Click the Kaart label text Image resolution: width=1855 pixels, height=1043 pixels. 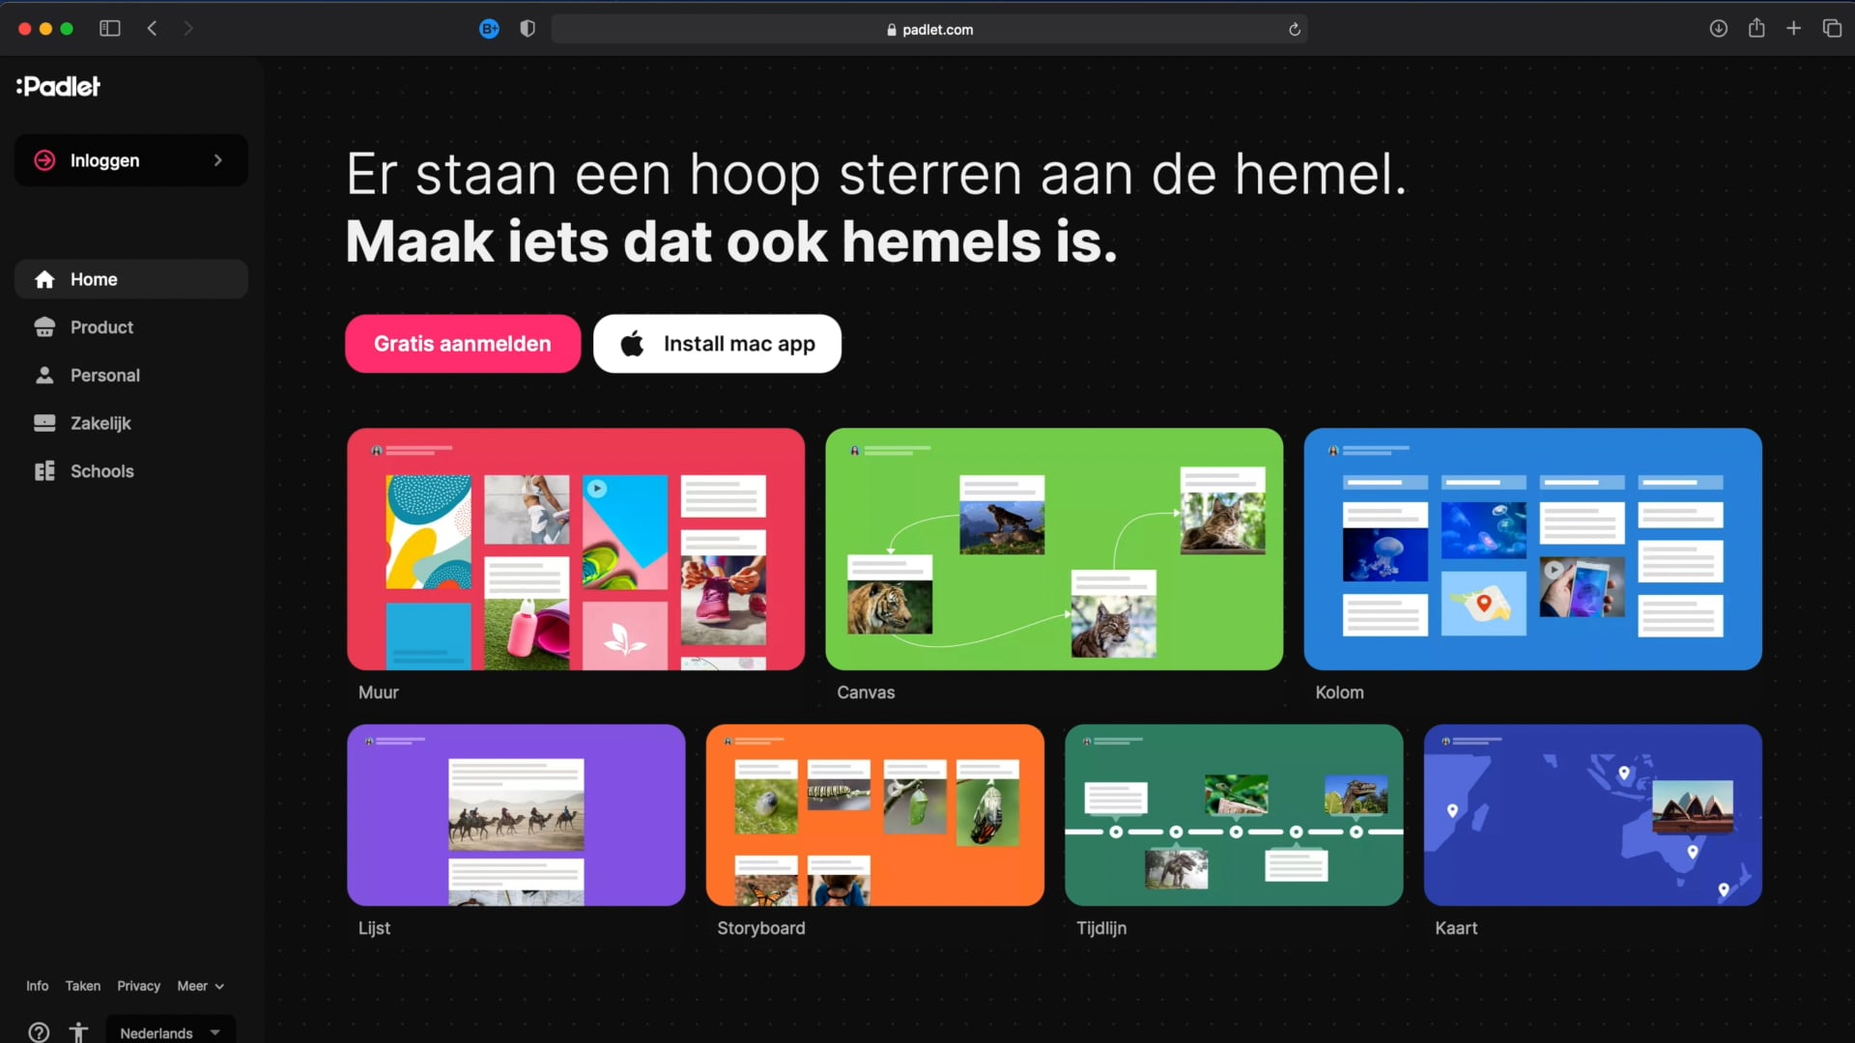click(1456, 928)
